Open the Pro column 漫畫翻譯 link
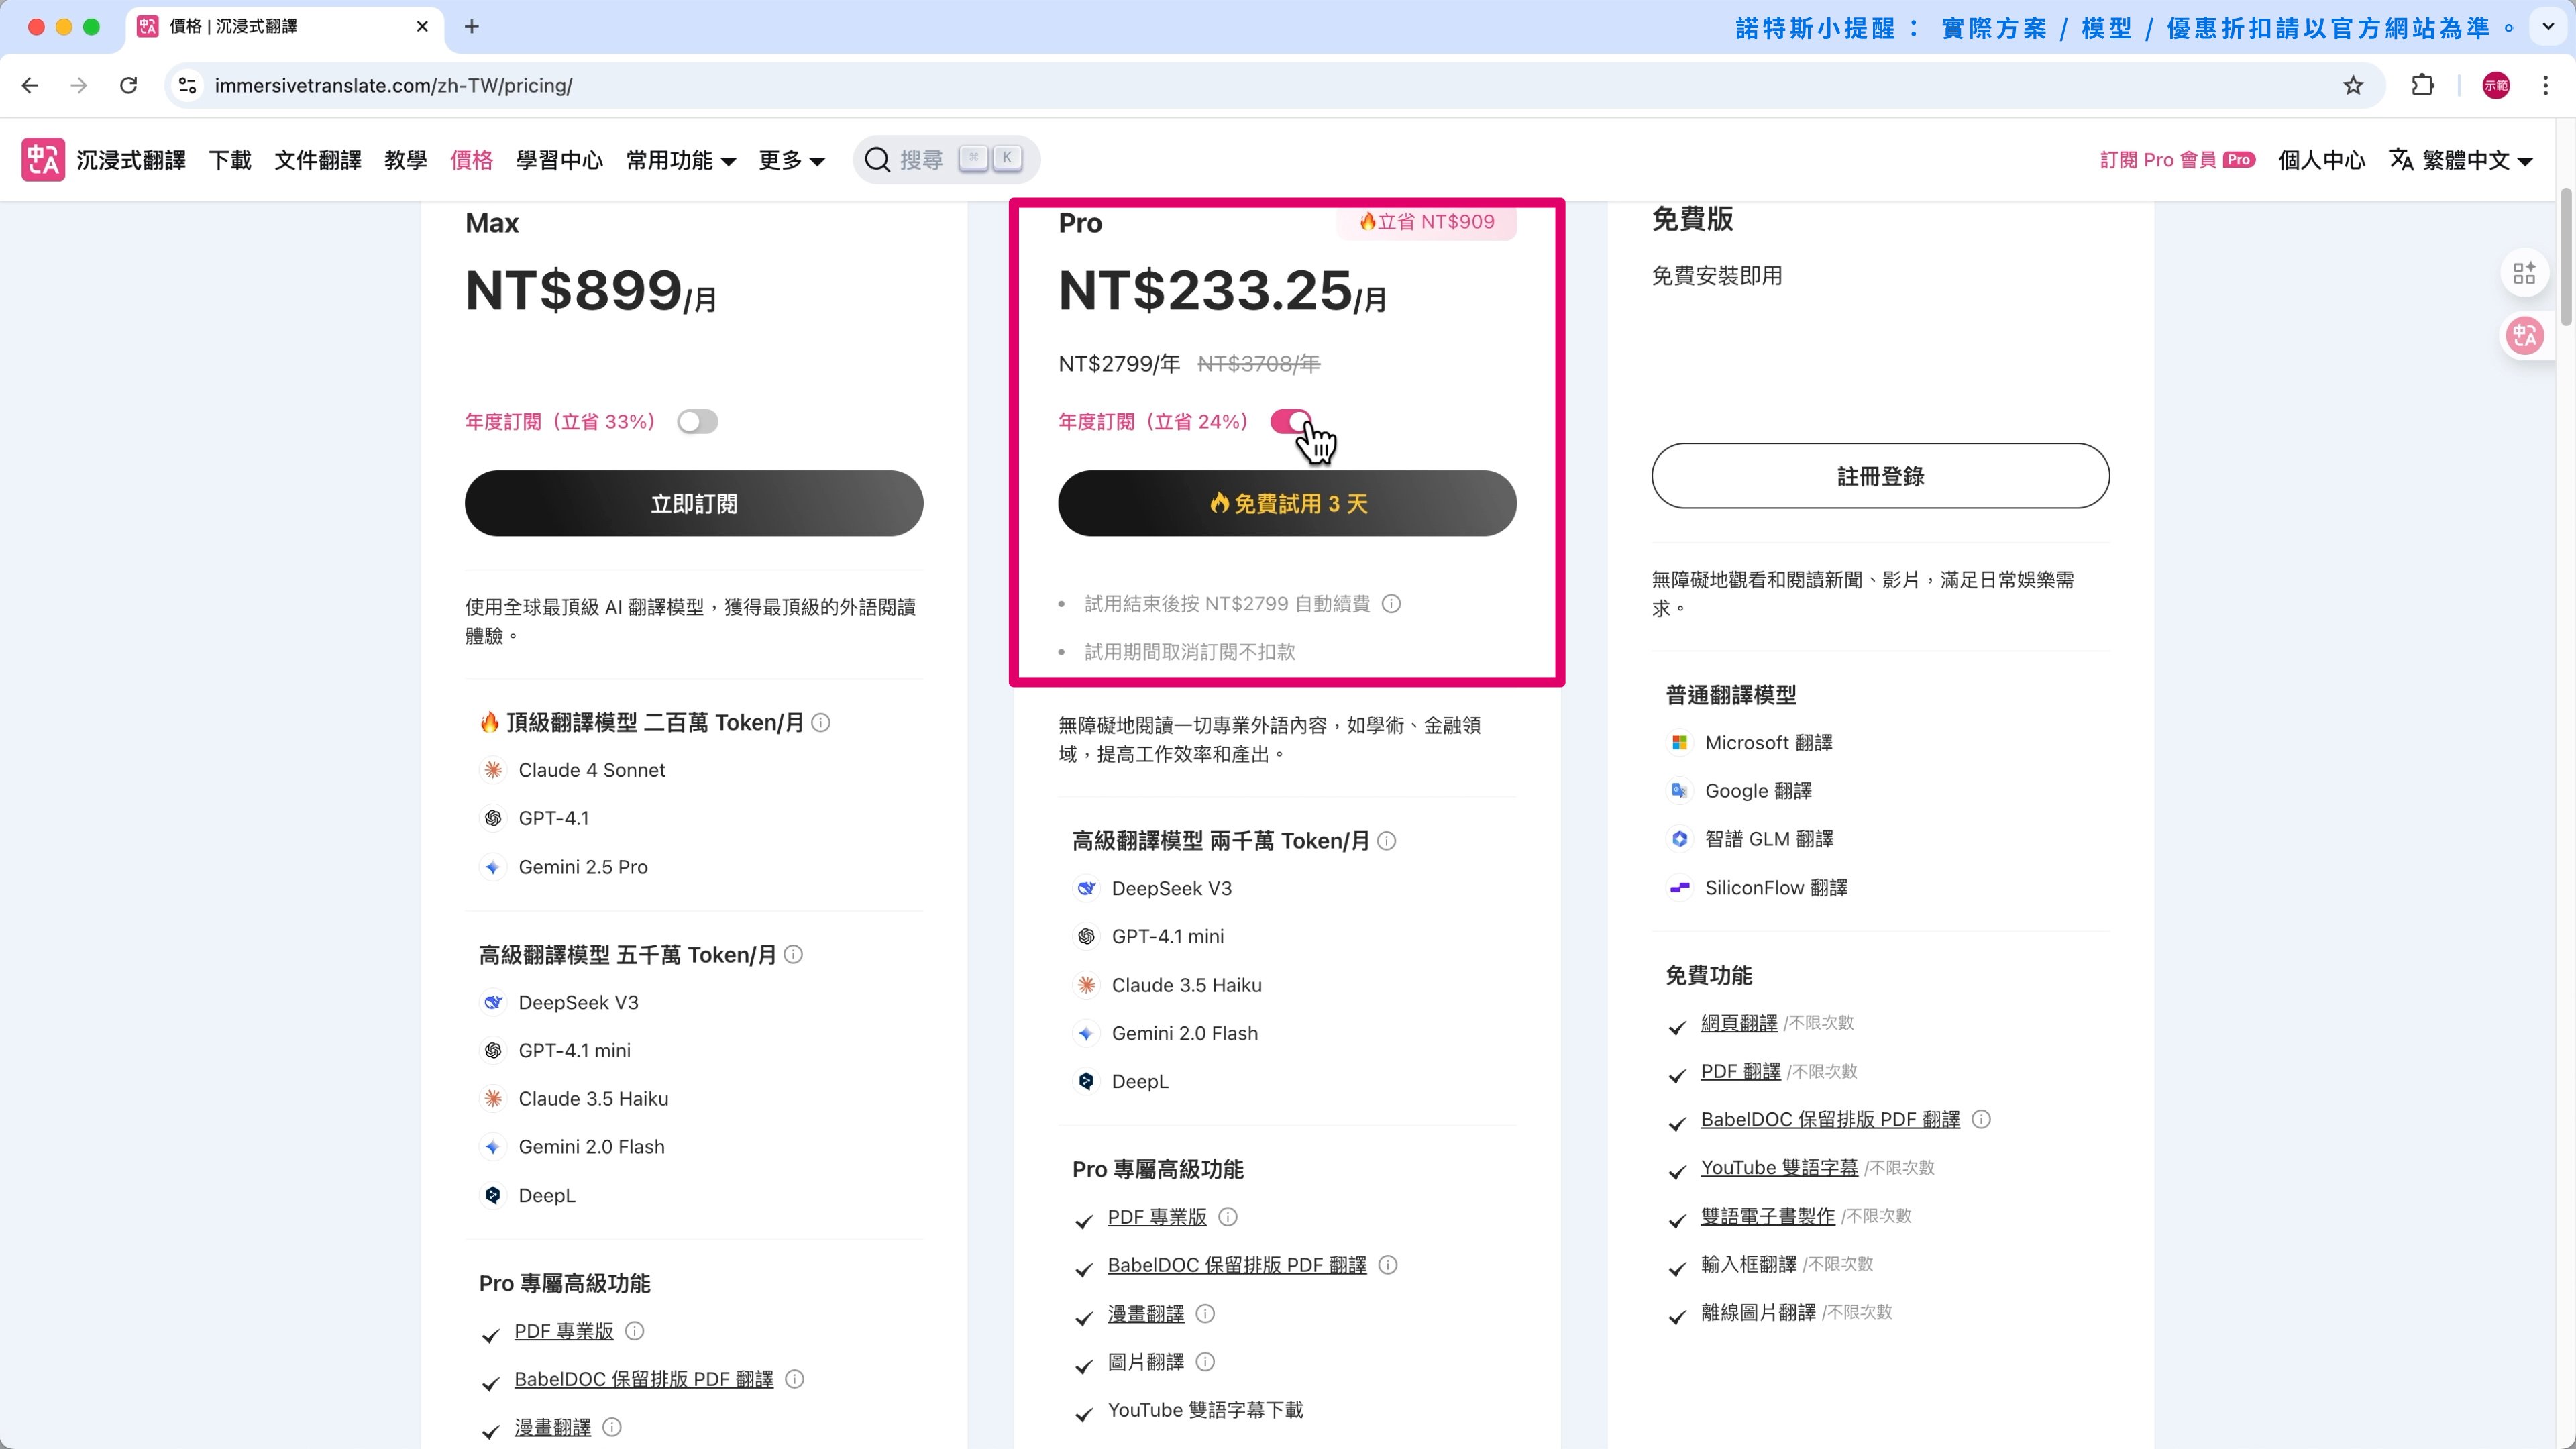This screenshot has height=1449, width=2576. tap(1146, 1314)
